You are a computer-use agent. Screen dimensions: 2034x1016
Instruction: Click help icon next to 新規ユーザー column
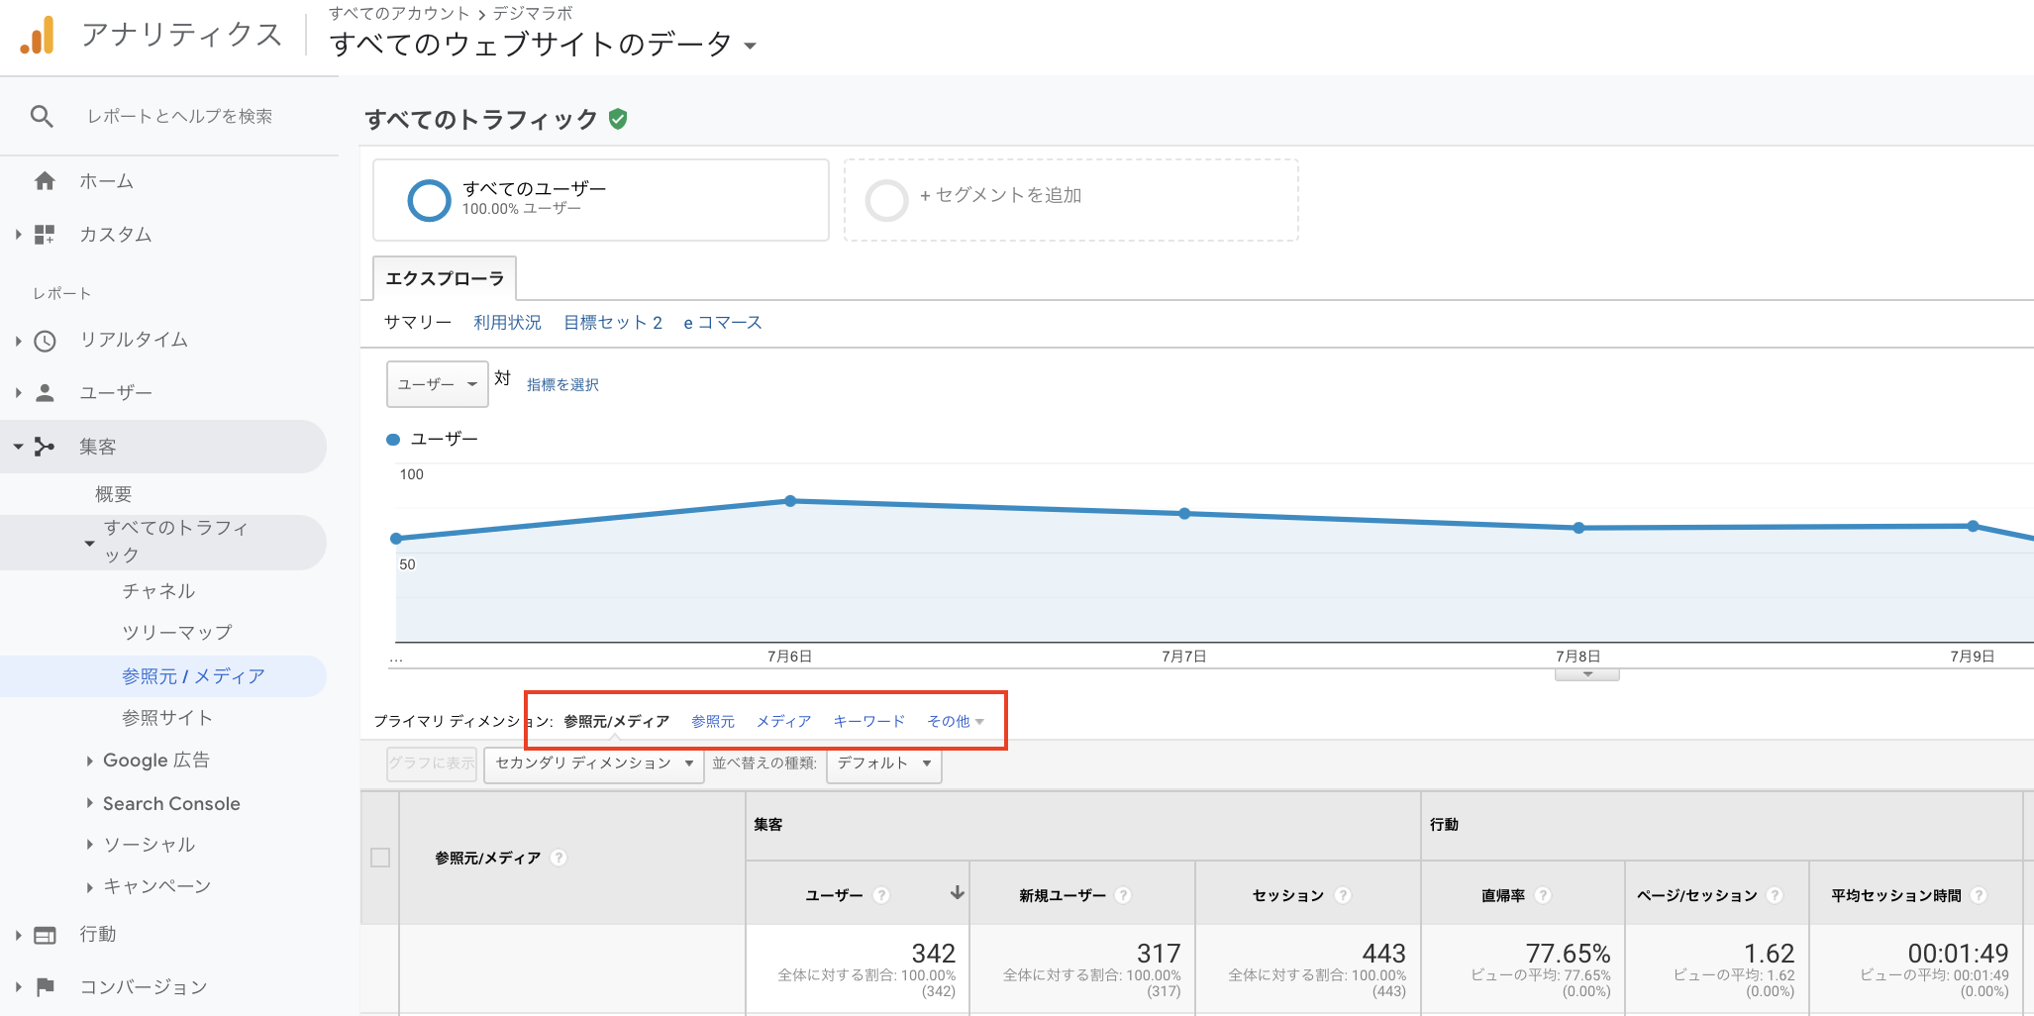pyautogui.click(x=1123, y=895)
